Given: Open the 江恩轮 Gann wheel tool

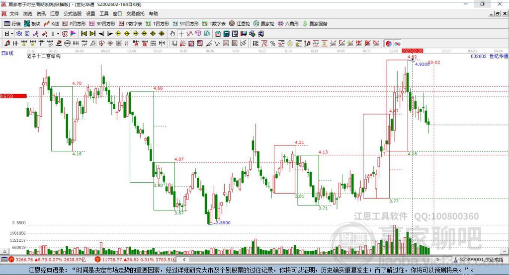Looking at the screenshot, I should pos(240,24).
